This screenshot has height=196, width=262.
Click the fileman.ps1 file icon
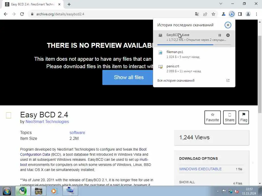click(x=160, y=53)
